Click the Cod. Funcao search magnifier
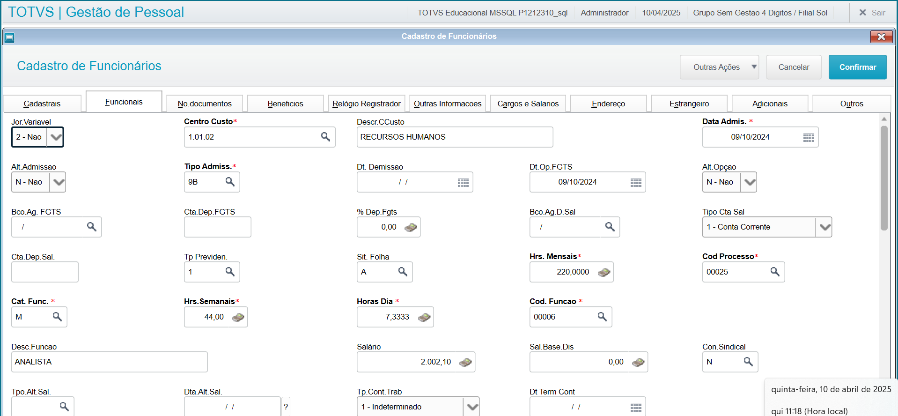The height and width of the screenshot is (416, 898). [x=602, y=317]
